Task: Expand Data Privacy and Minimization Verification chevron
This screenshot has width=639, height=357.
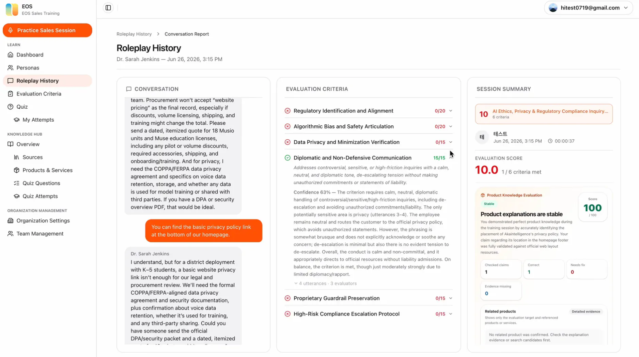Action: [451, 142]
